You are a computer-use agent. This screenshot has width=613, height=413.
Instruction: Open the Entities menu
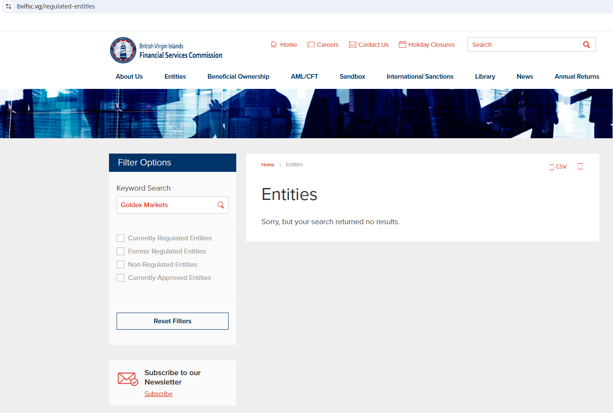coord(175,77)
